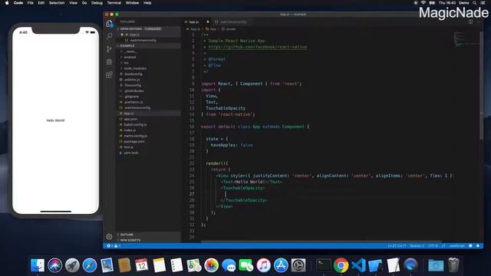Open the Selection menu
Viewport: 491px width, 276px height.
(x=57, y=3)
